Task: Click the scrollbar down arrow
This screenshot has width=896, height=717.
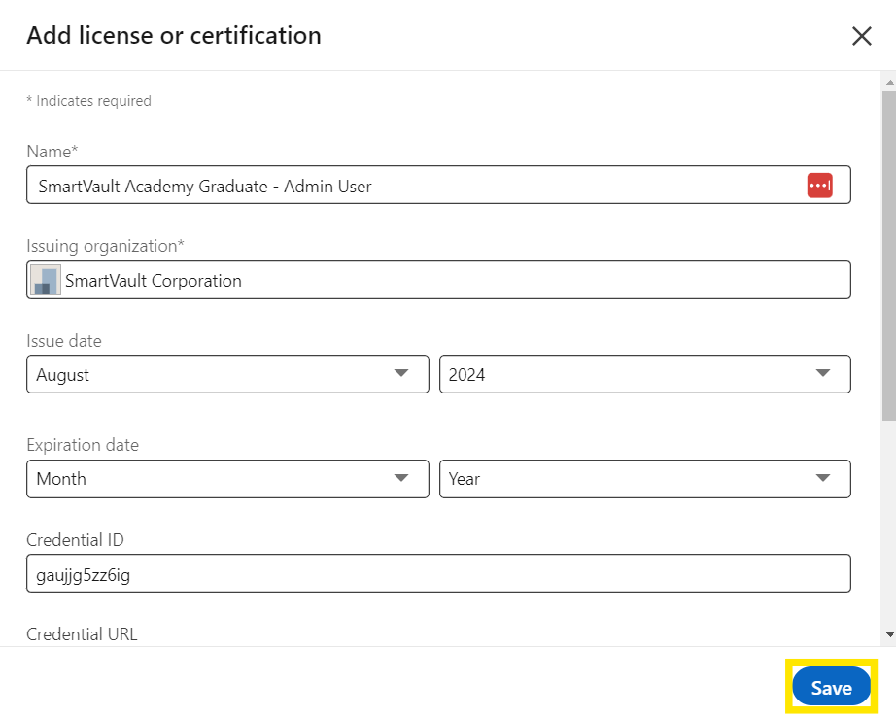Action: [889, 634]
